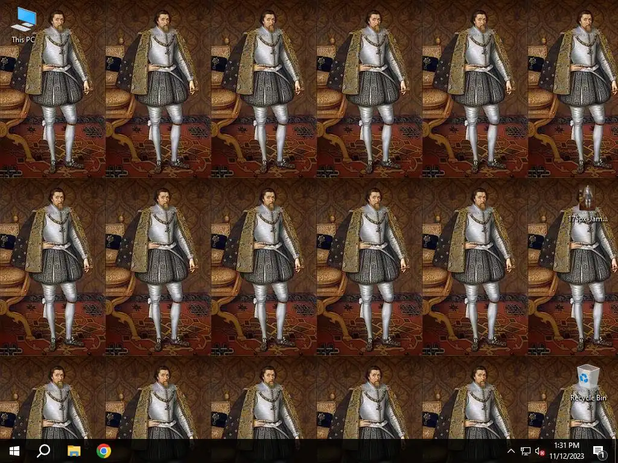Screen dimensions: 618x463
Task: Open network status tray icon
Action: tap(526, 451)
